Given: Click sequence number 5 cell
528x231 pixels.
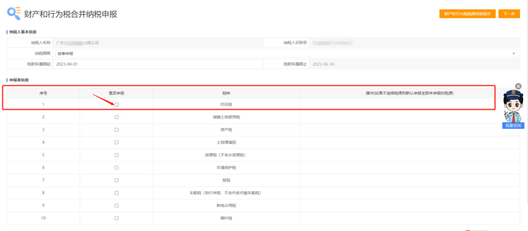Looking at the screenshot, I should (43, 155).
